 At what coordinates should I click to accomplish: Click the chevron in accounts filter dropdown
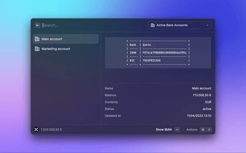[207, 25]
